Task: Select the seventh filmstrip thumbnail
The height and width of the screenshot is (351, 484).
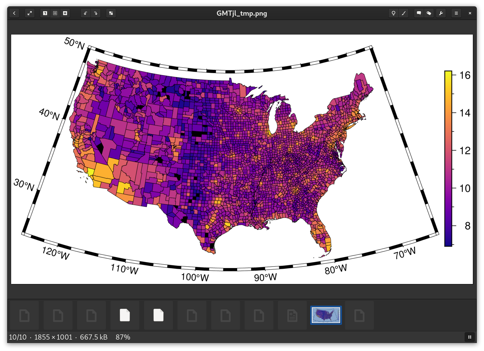Action: (225, 315)
